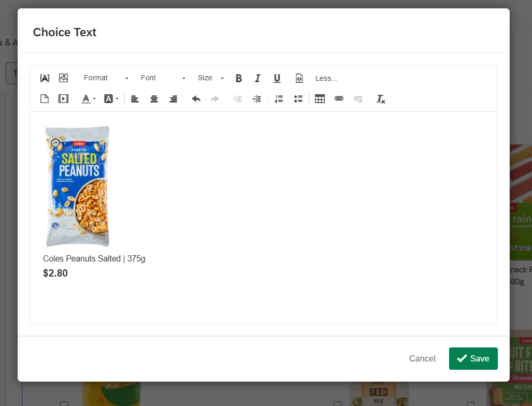Image resolution: width=532 pixels, height=406 pixels.
Task: Insert a graphic using the image icon
Action: point(63,78)
